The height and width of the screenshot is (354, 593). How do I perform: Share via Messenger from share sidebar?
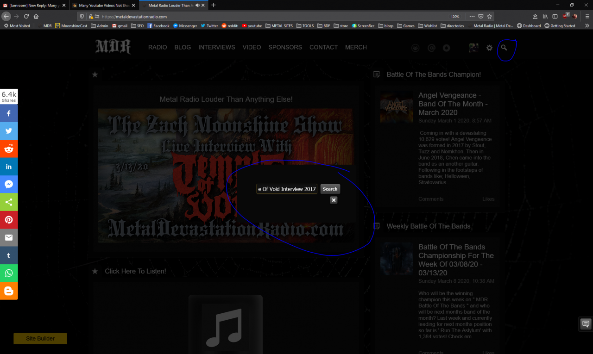click(x=9, y=184)
